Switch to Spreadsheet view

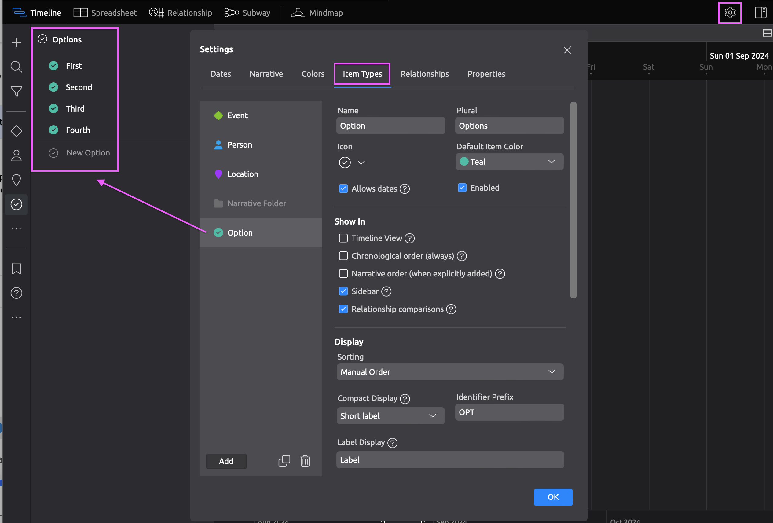click(x=105, y=13)
